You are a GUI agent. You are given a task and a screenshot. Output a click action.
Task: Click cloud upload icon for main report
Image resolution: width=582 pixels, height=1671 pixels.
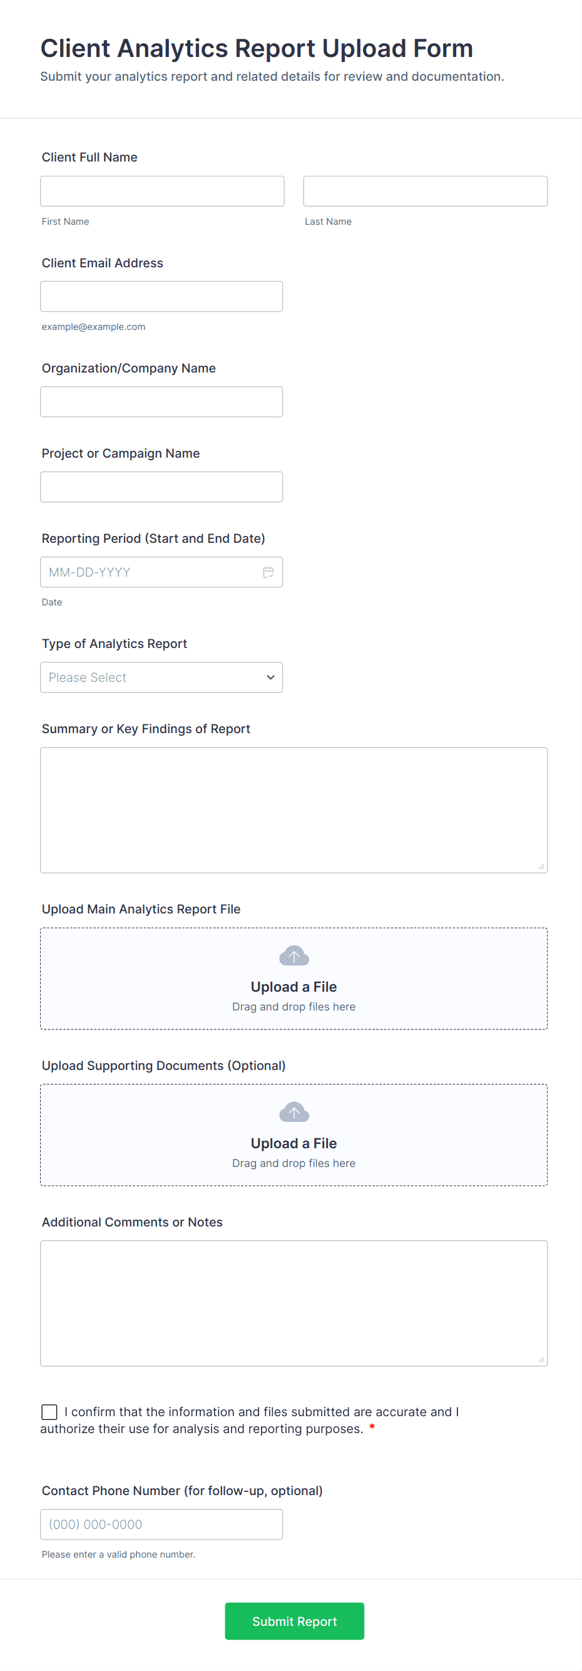[x=294, y=955]
